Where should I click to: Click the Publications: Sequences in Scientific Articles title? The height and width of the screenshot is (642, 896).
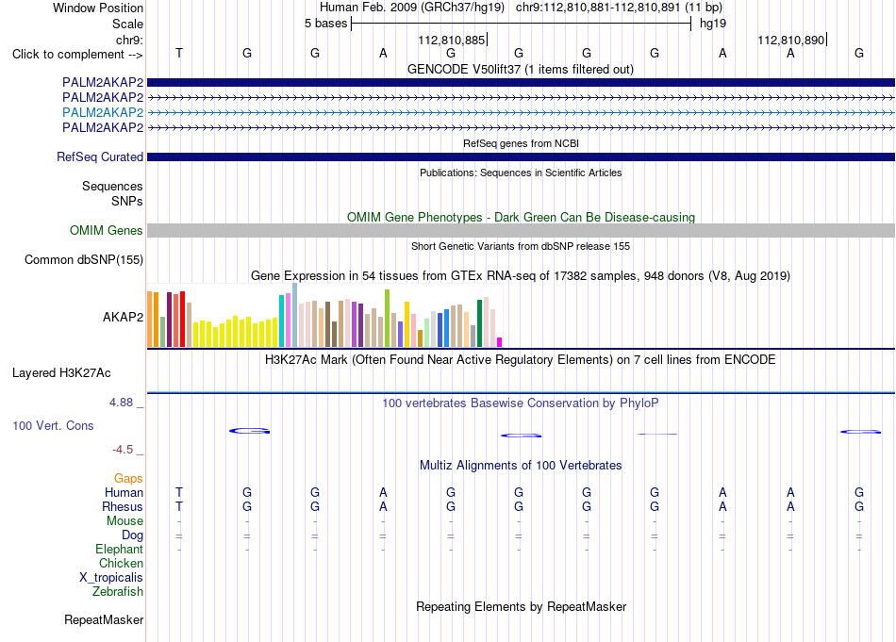[521, 173]
